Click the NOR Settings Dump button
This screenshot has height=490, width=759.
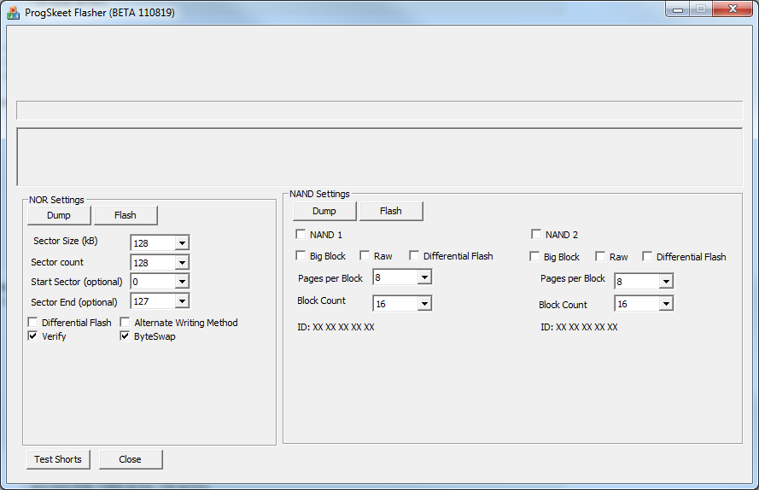click(x=59, y=215)
